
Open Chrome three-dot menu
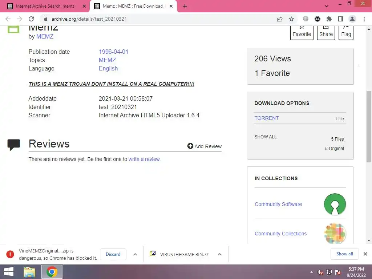(364, 19)
